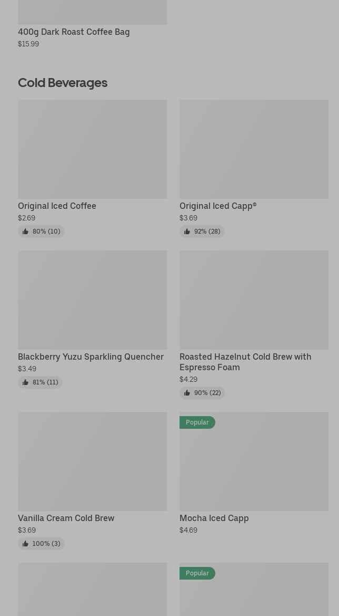Select Blackberry Yuzu Sparkling Quencher image
Image resolution: width=339 pixels, height=616 pixels.
tap(92, 300)
